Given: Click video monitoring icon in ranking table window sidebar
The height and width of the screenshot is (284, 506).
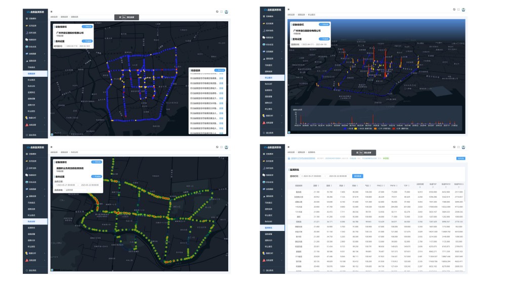Looking at the screenshot, I should pyautogui.click(x=264, y=175).
